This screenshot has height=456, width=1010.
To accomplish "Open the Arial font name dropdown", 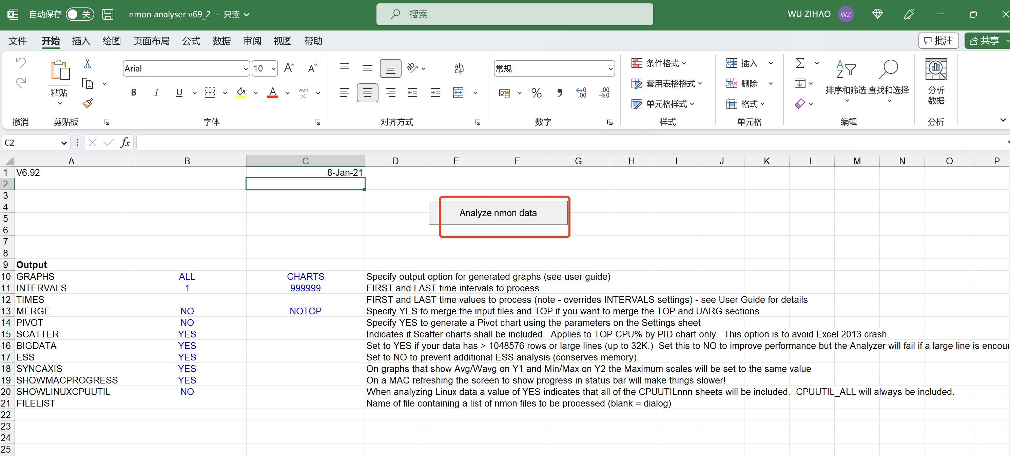I will pos(246,68).
